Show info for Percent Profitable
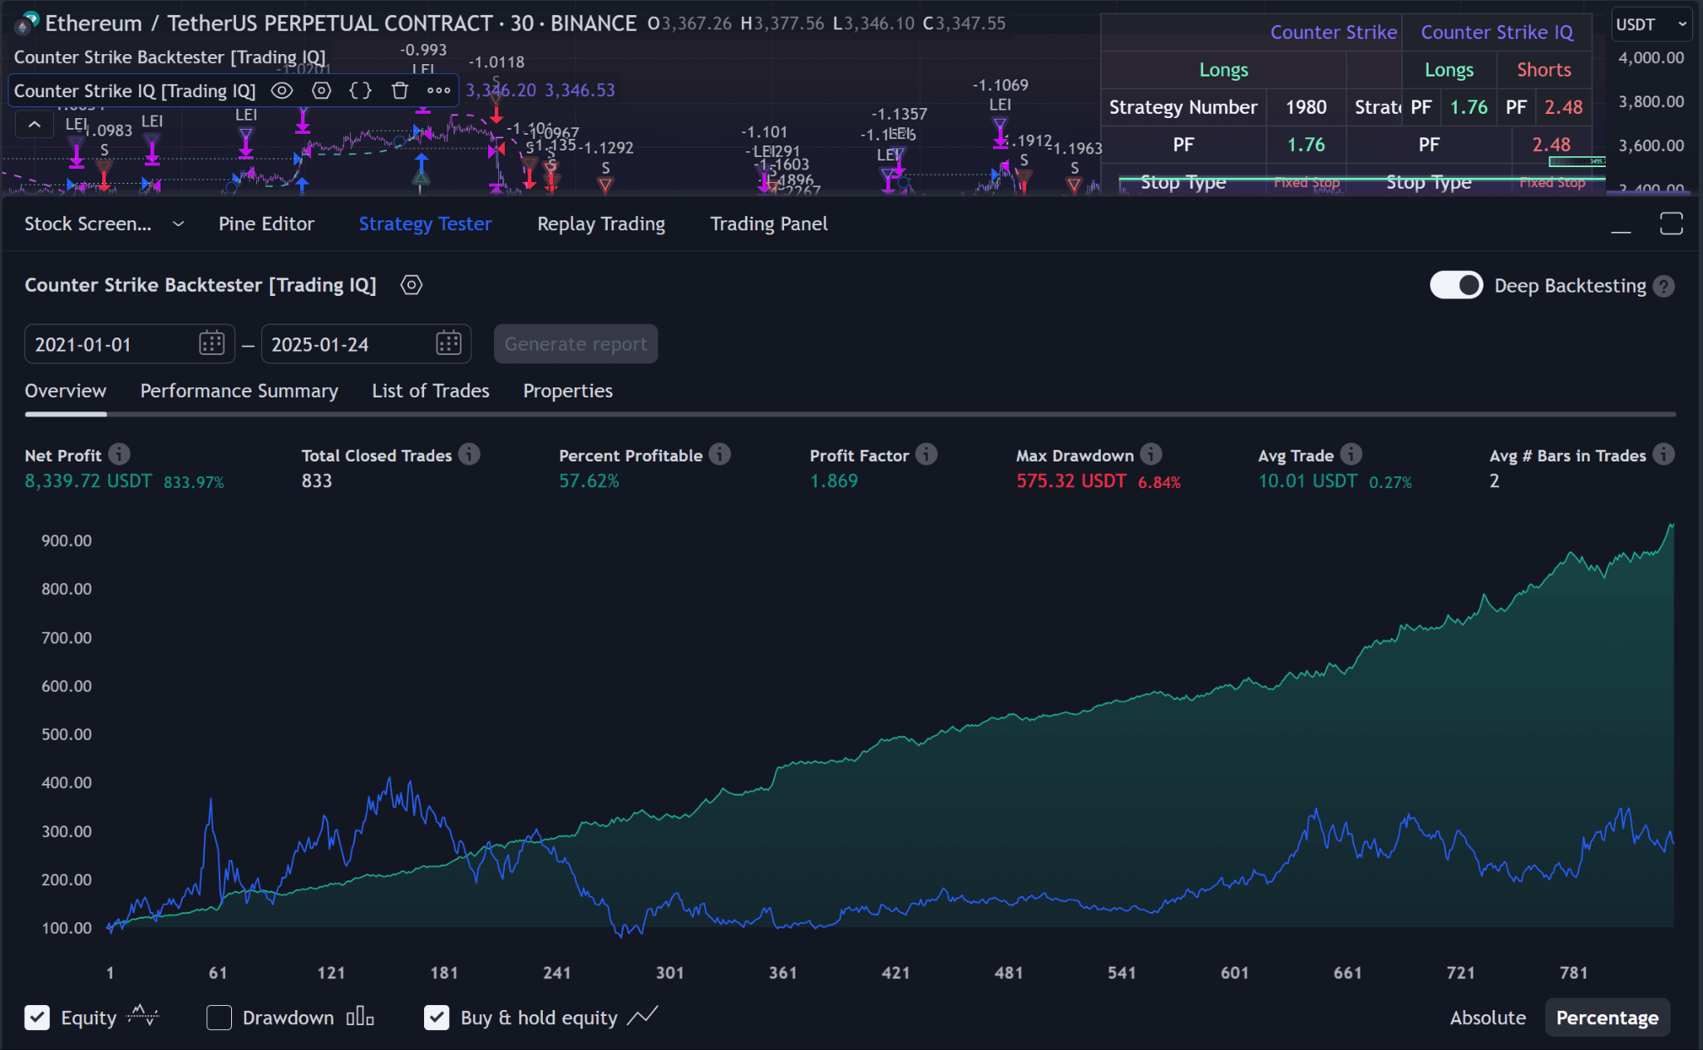The image size is (1703, 1050). (x=720, y=454)
